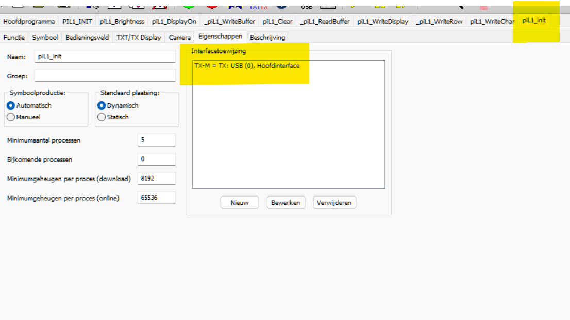Go to the piL1_Clear tab
The image size is (570, 320).
tap(277, 21)
